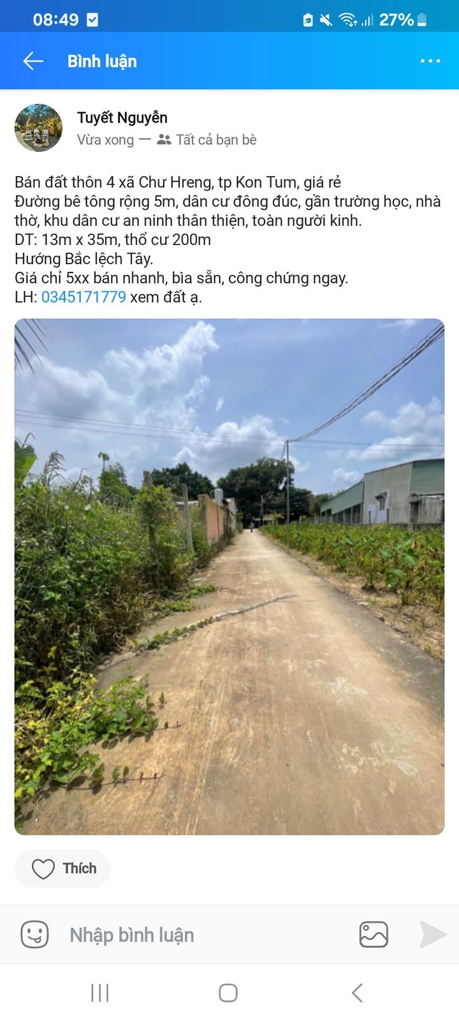
Task: Tap the Android recent apps button
Action: point(100,993)
